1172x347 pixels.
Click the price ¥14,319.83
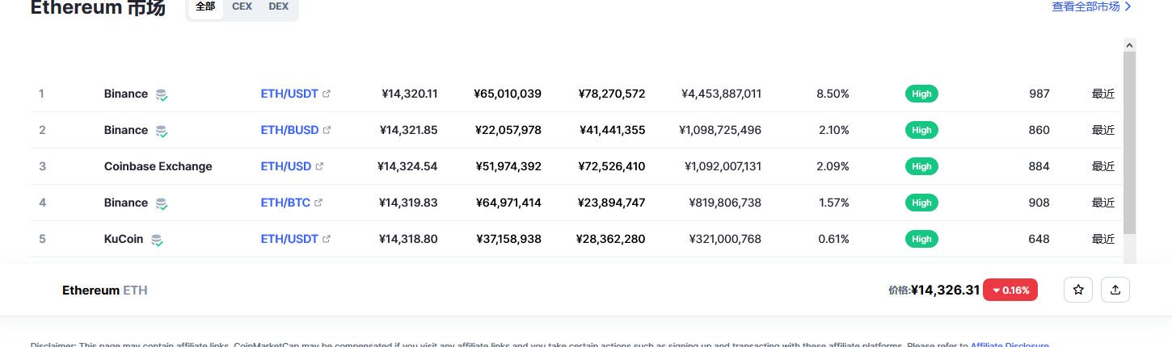(x=408, y=203)
